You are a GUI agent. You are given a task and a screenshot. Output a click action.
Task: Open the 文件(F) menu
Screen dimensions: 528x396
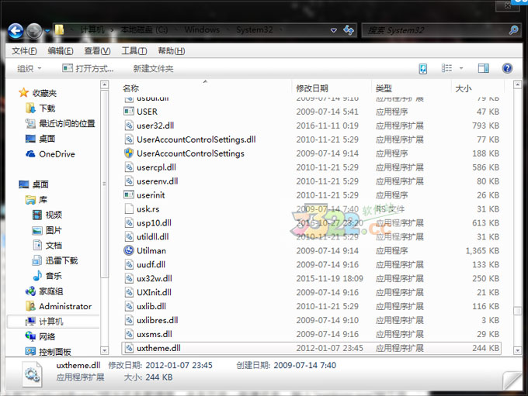pos(24,51)
